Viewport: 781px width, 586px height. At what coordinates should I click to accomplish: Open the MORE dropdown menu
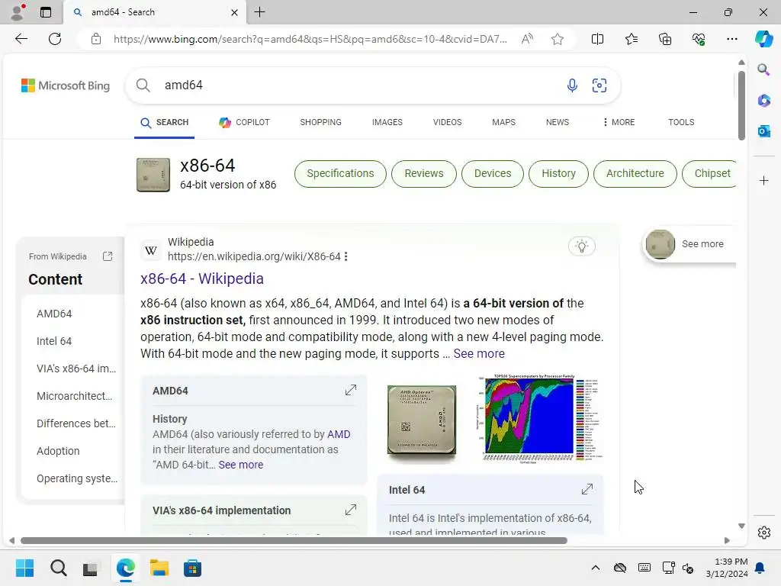pos(619,122)
